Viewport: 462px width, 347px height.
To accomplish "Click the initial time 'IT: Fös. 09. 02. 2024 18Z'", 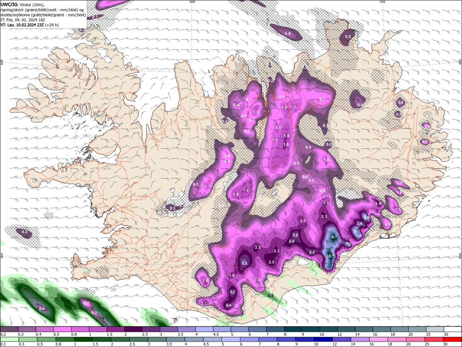I will (23, 20).
